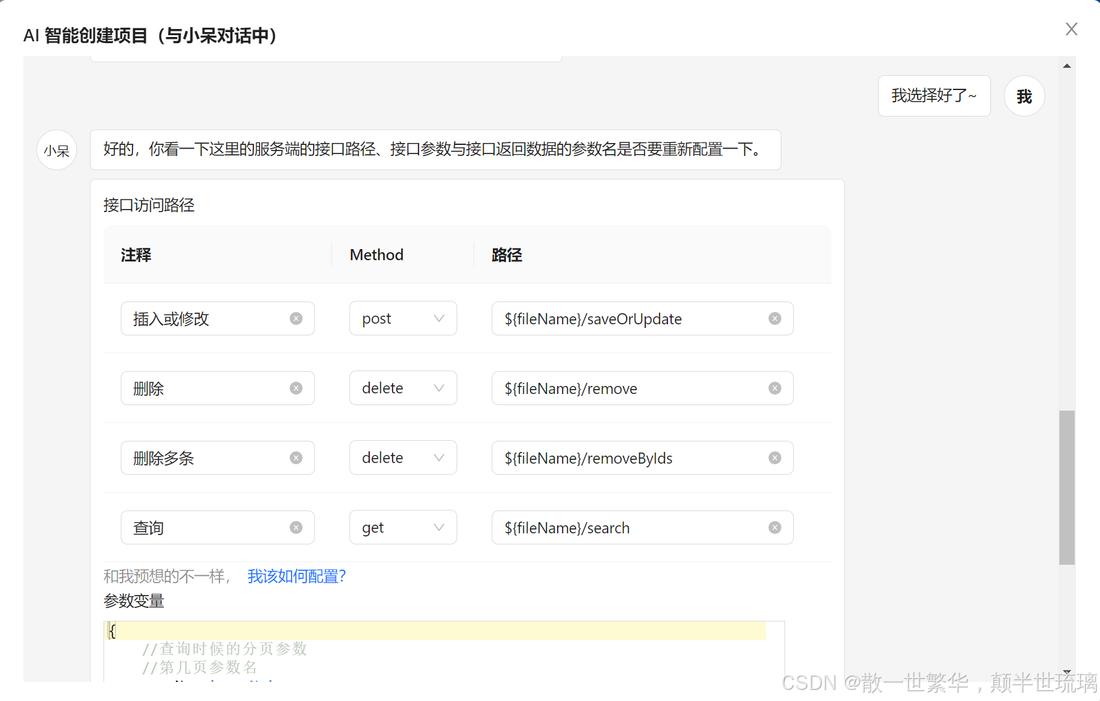Viewport: 1100px width, 701px height.
Task: Clear the ${fileName}/remove path field
Action: click(x=775, y=388)
